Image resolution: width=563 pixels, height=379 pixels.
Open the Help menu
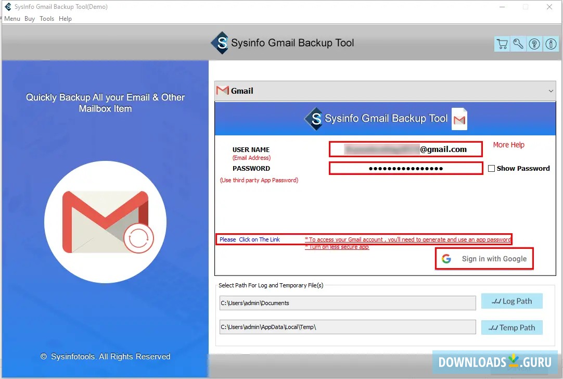[65, 18]
